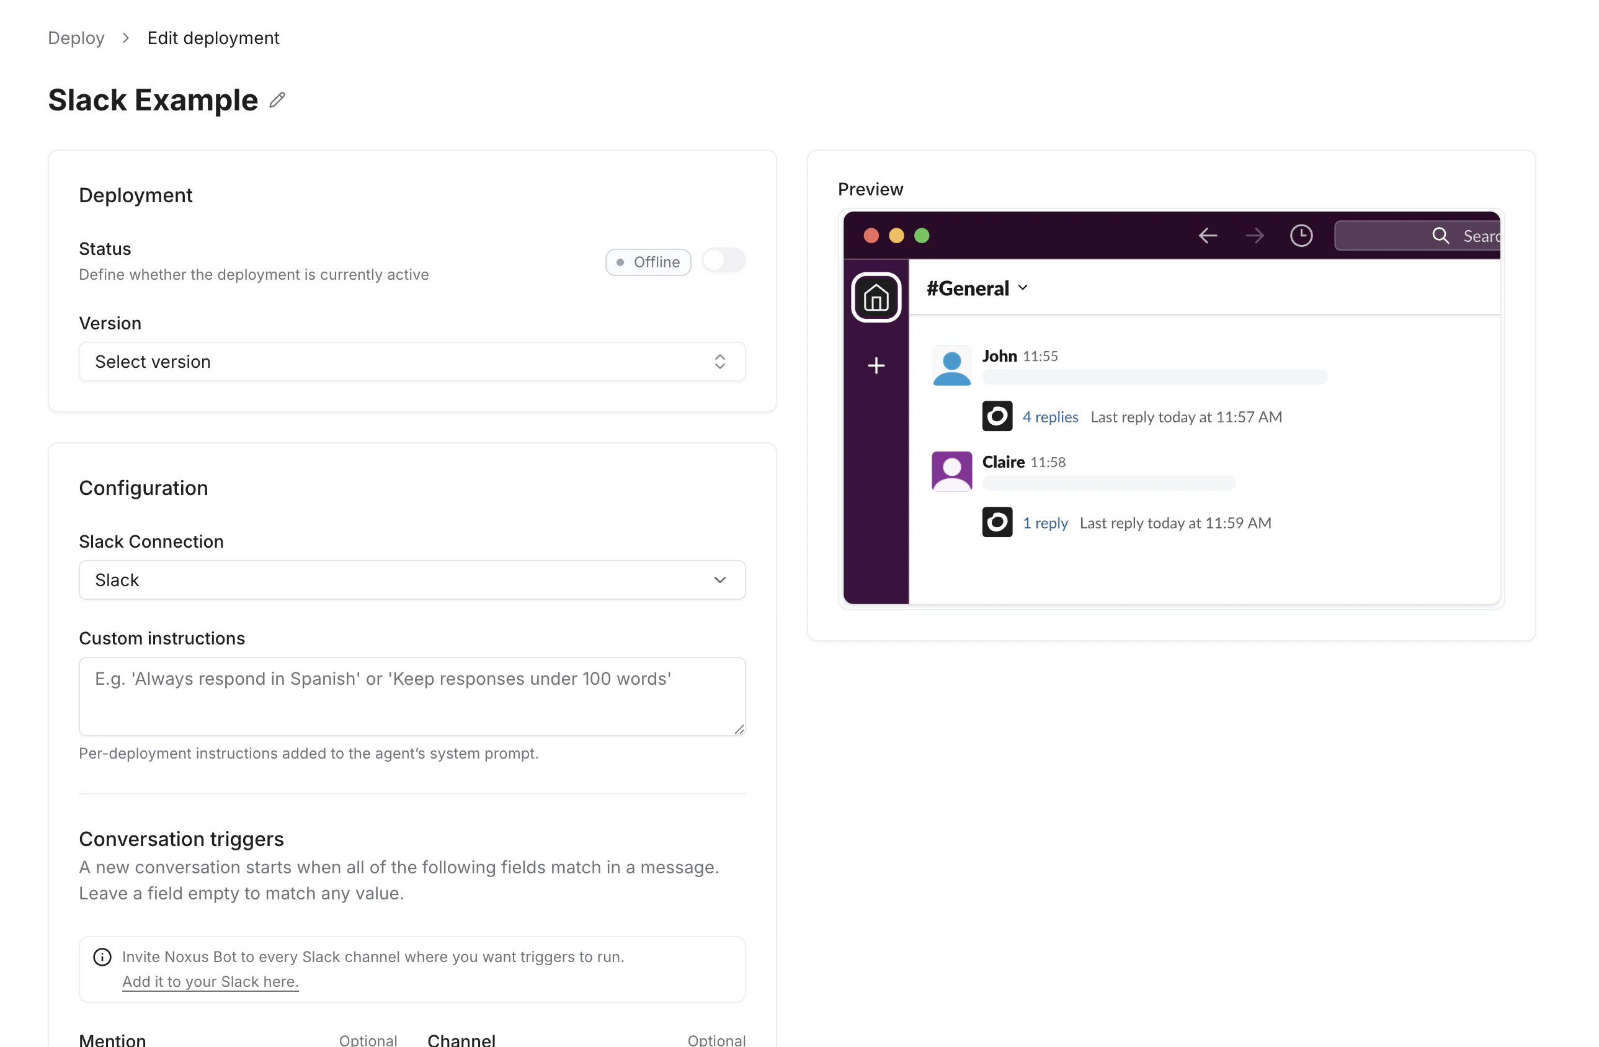Open history via the clock icon
Viewport: 1599px width, 1047px height.
point(1301,235)
